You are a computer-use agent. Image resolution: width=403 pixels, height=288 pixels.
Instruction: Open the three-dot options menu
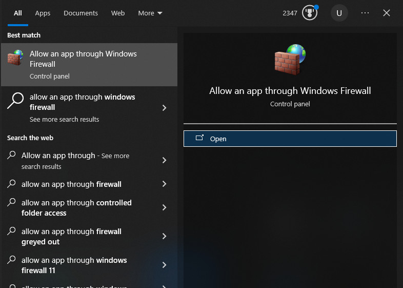[x=365, y=13]
